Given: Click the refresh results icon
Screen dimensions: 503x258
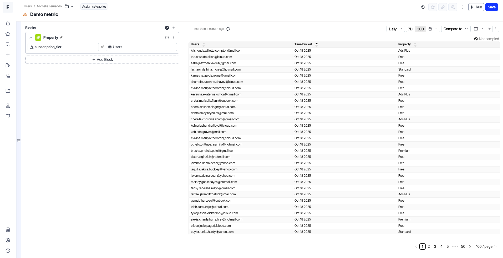Looking at the screenshot, I should (228, 29).
